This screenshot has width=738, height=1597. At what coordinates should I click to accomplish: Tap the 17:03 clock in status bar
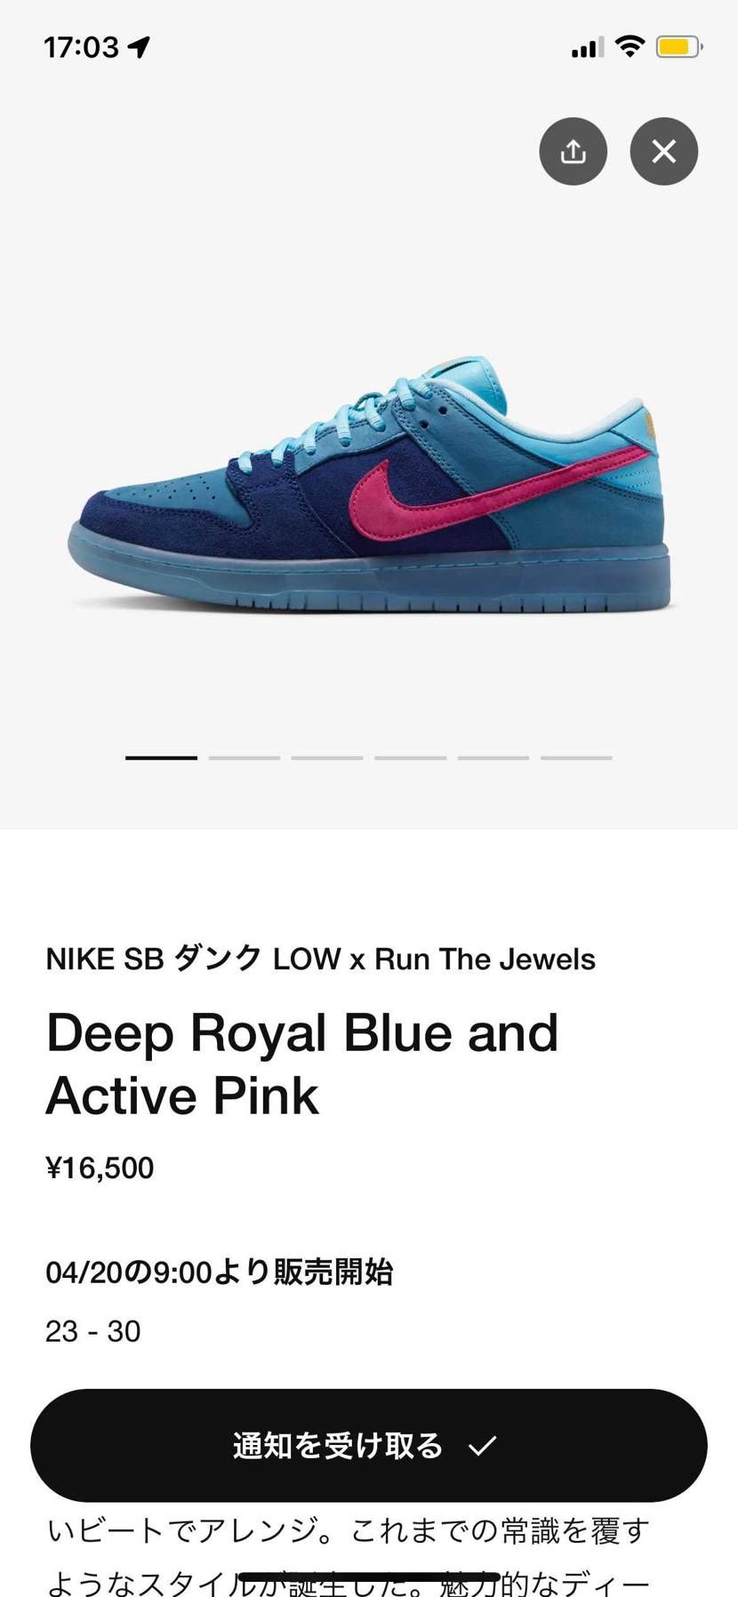(x=81, y=47)
